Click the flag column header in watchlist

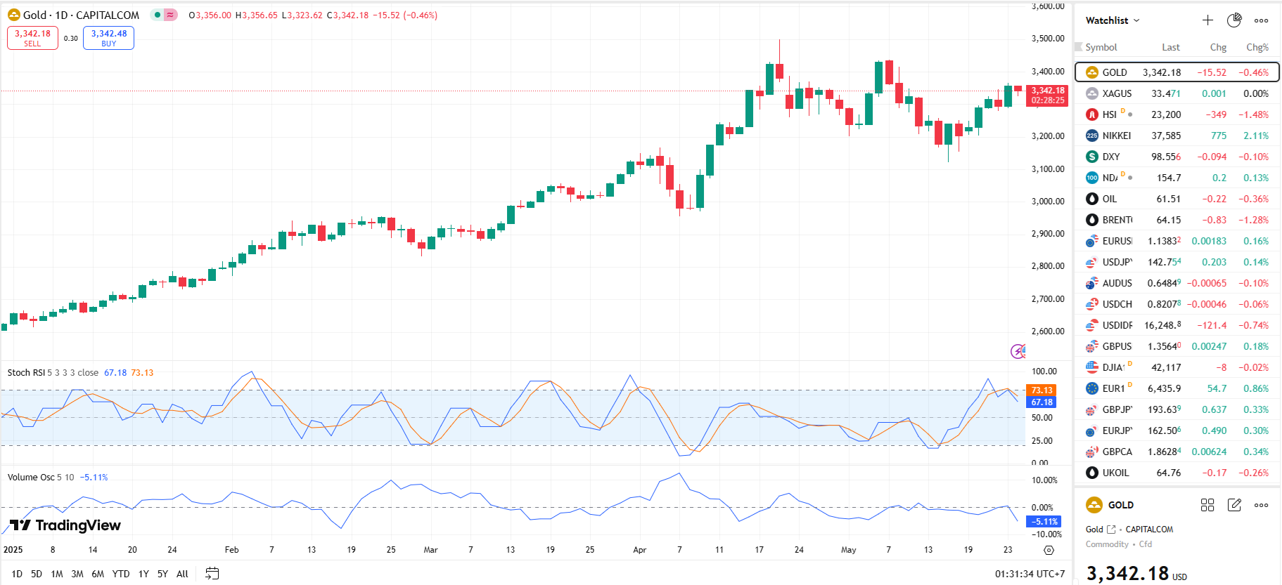click(1079, 47)
